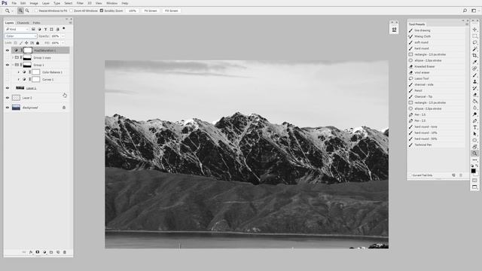
Task: Select the active Zoom tool in toolbar
Action: click(x=474, y=153)
